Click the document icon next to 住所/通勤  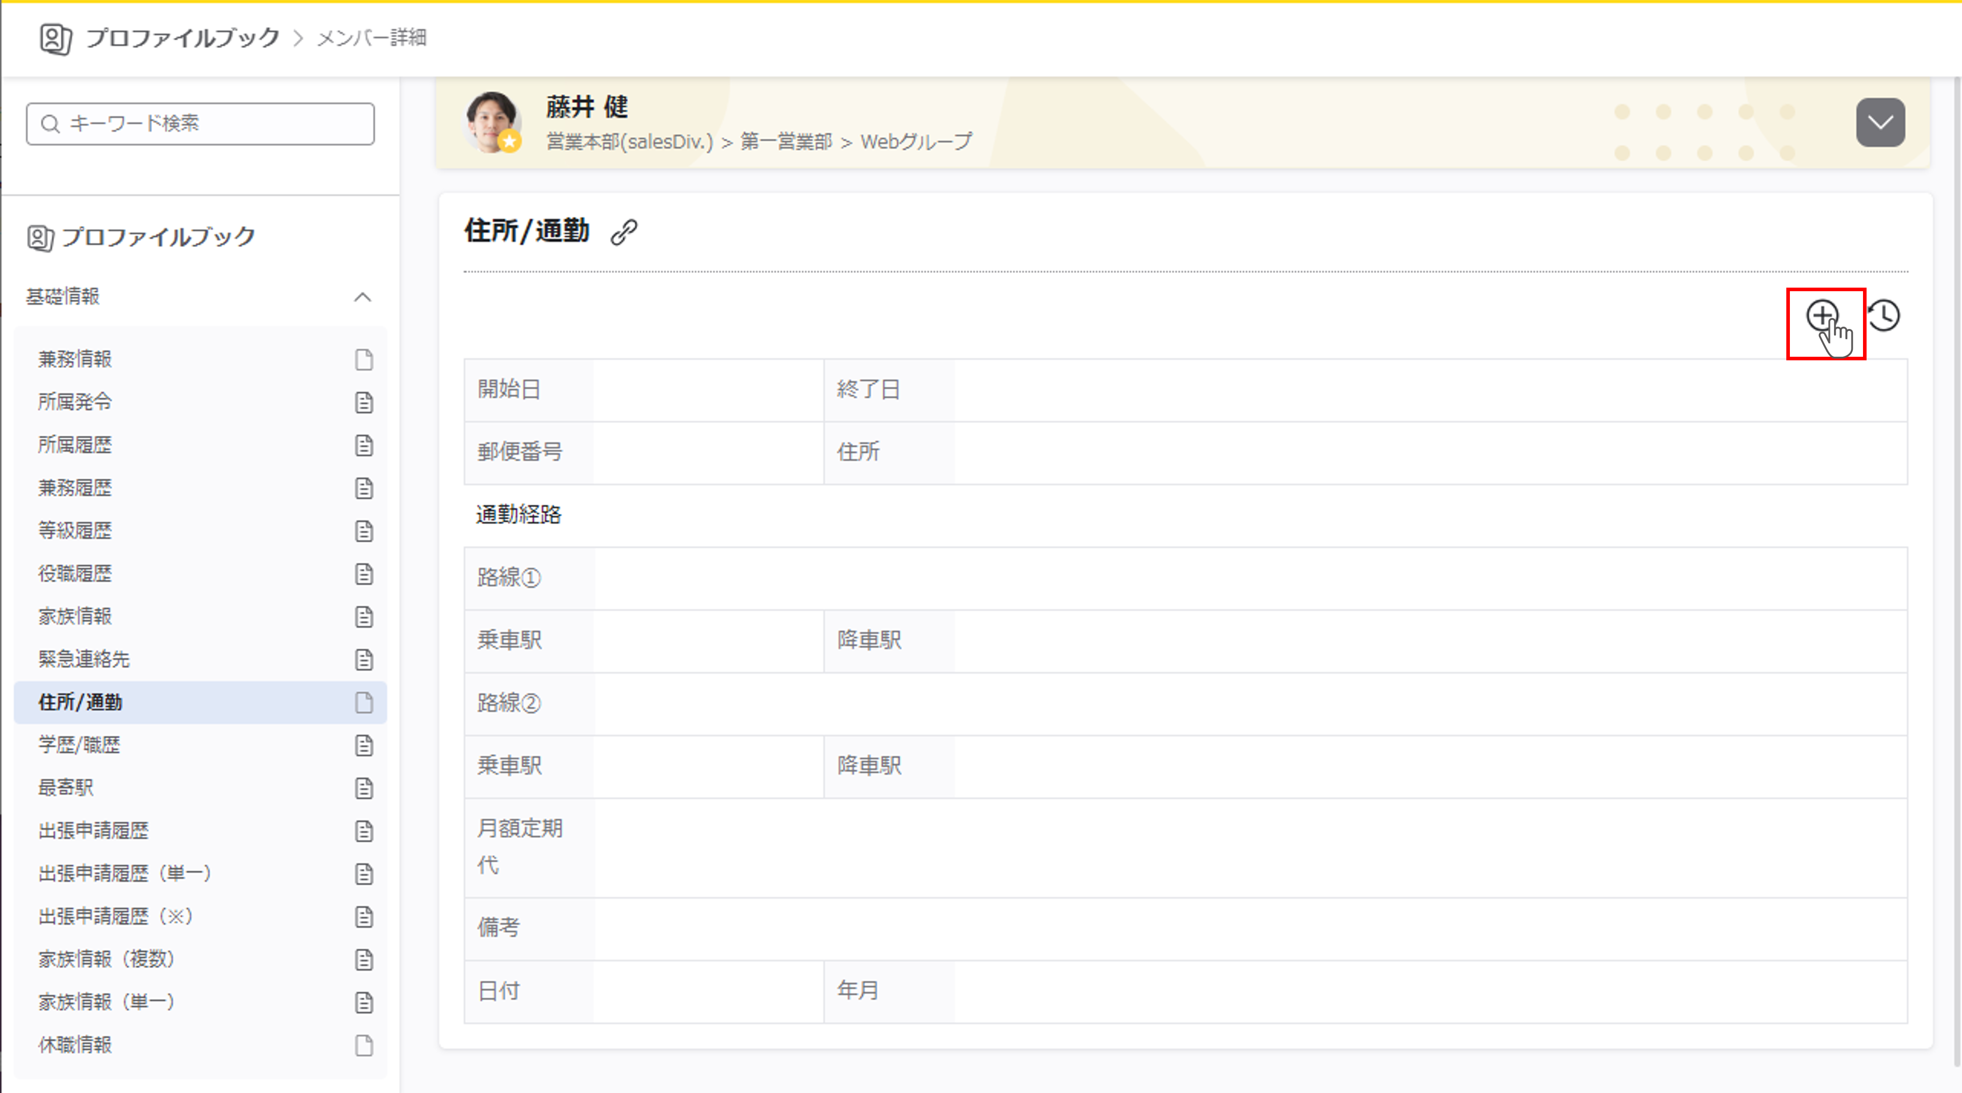click(x=364, y=702)
